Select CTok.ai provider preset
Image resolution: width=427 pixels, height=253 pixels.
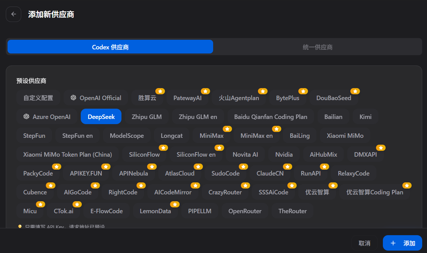tap(64, 211)
